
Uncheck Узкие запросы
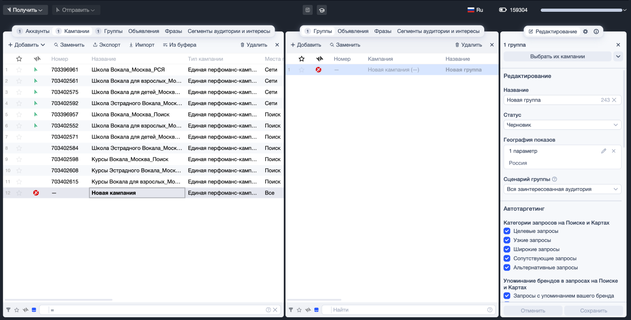click(507, 240)
